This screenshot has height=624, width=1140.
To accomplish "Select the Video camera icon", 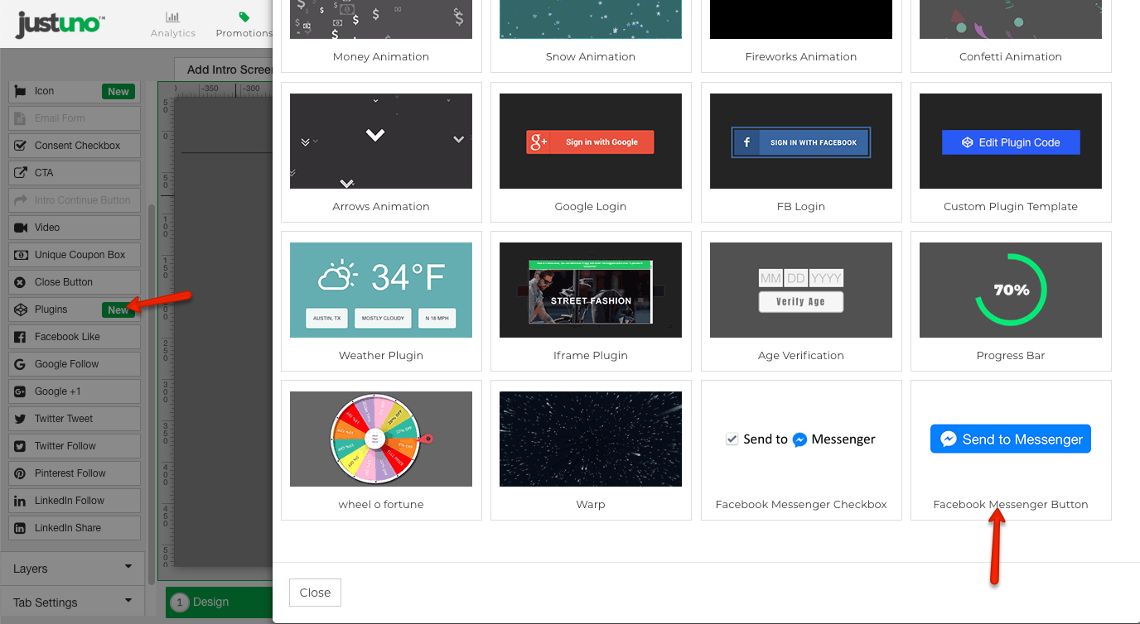I will tap(20, 228).
